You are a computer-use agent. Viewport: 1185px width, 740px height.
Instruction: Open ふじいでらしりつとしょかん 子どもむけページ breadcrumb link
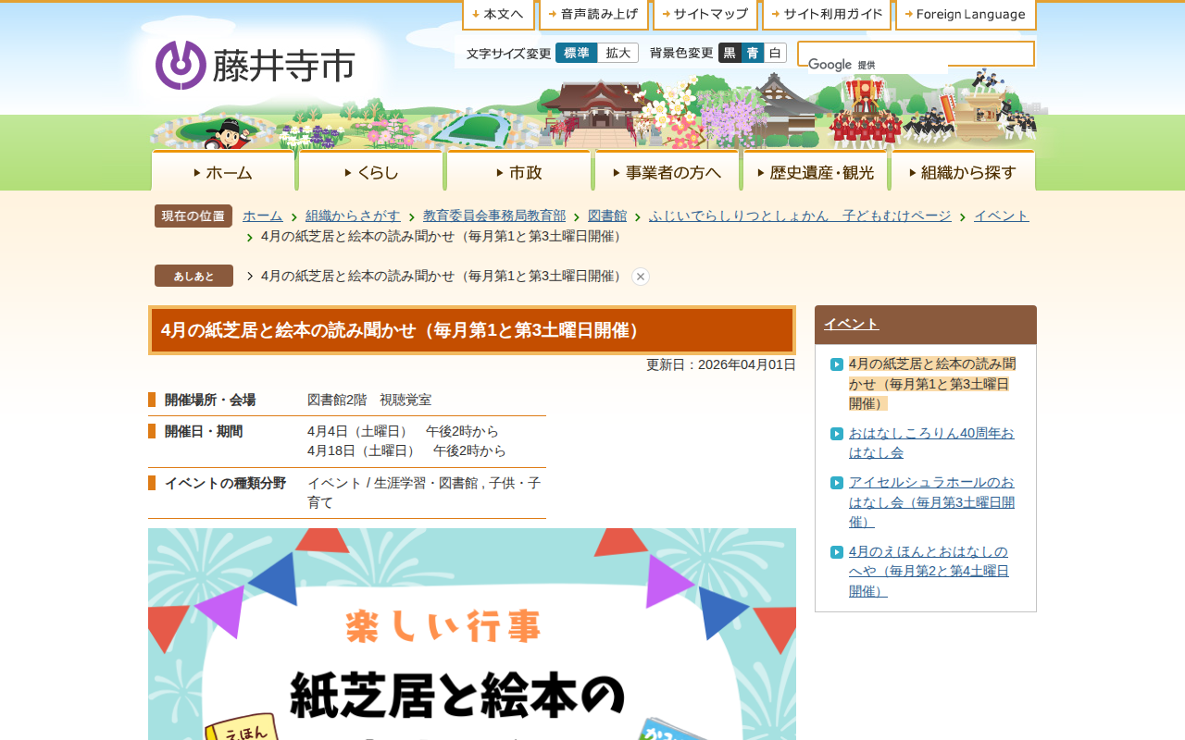800,216
